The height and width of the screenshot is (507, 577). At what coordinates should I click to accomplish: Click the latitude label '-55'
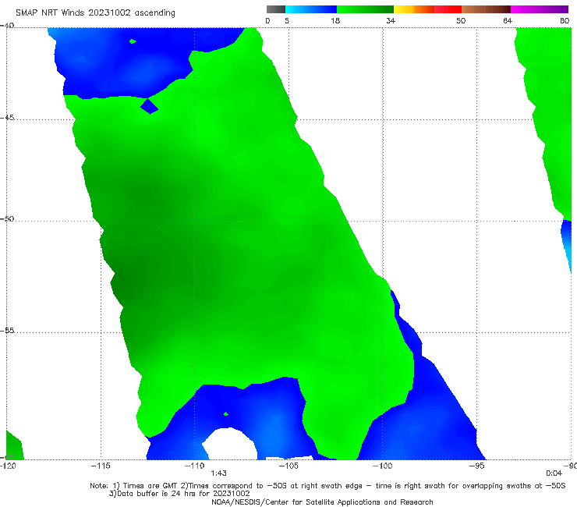pyautogui.click(x=7, y=331)
